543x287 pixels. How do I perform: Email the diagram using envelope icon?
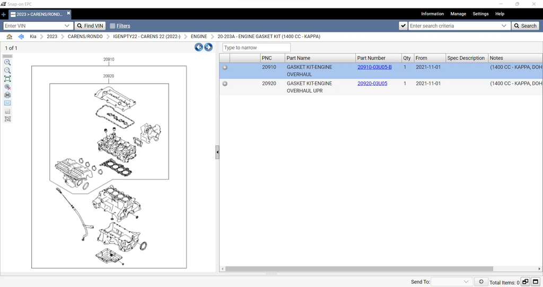tap(7, 103)
